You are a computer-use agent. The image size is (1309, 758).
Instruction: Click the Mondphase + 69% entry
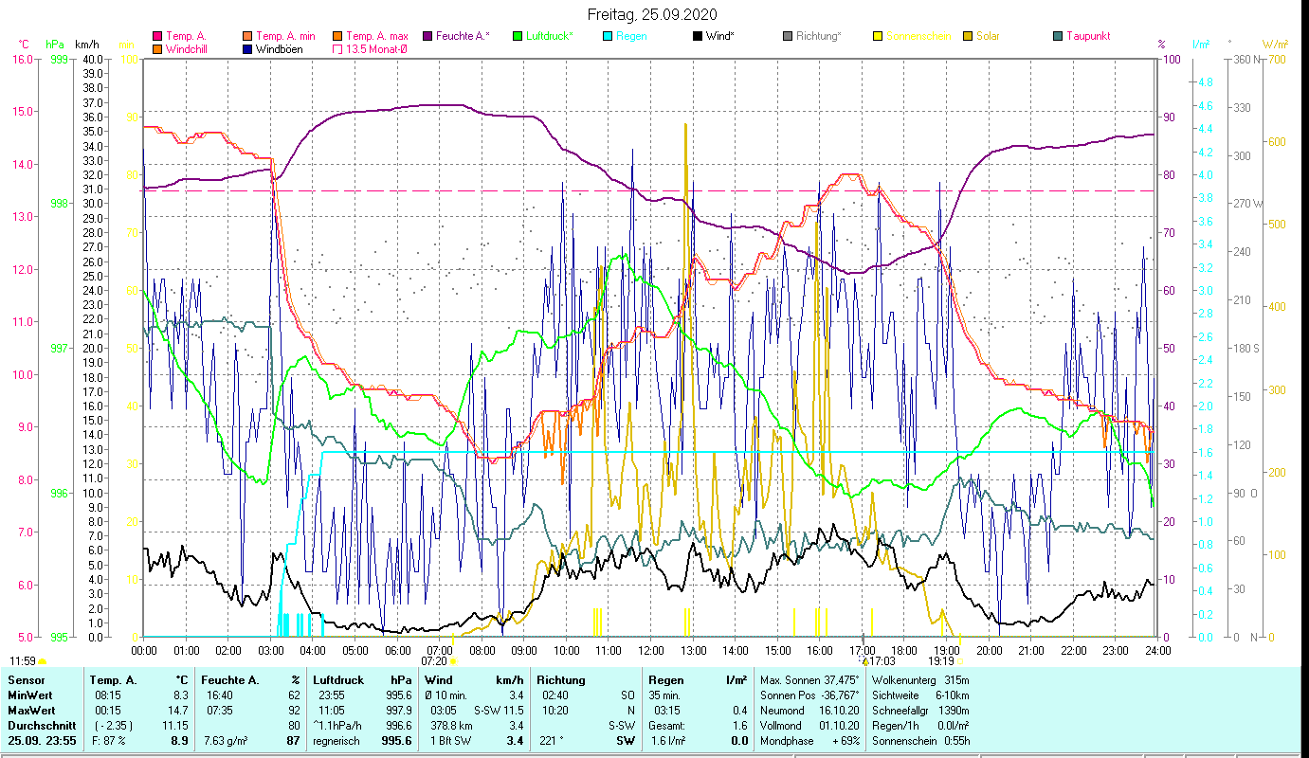[809, 741]
